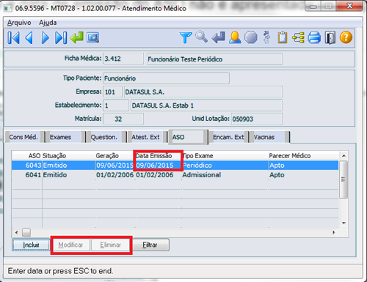Click the Matrícula field showing 32
The height and width of the screenshot is (282, 367).
pyautogui.click(x=123, y=119)
